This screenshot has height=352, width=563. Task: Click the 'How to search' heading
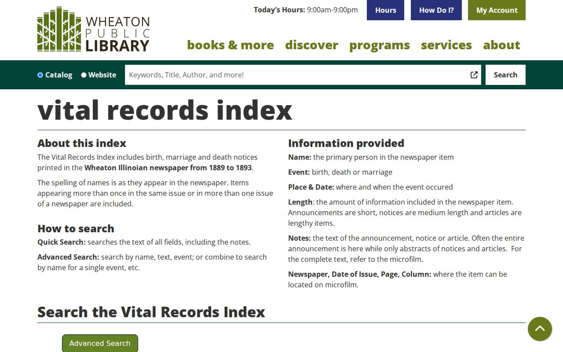(76, 228)
